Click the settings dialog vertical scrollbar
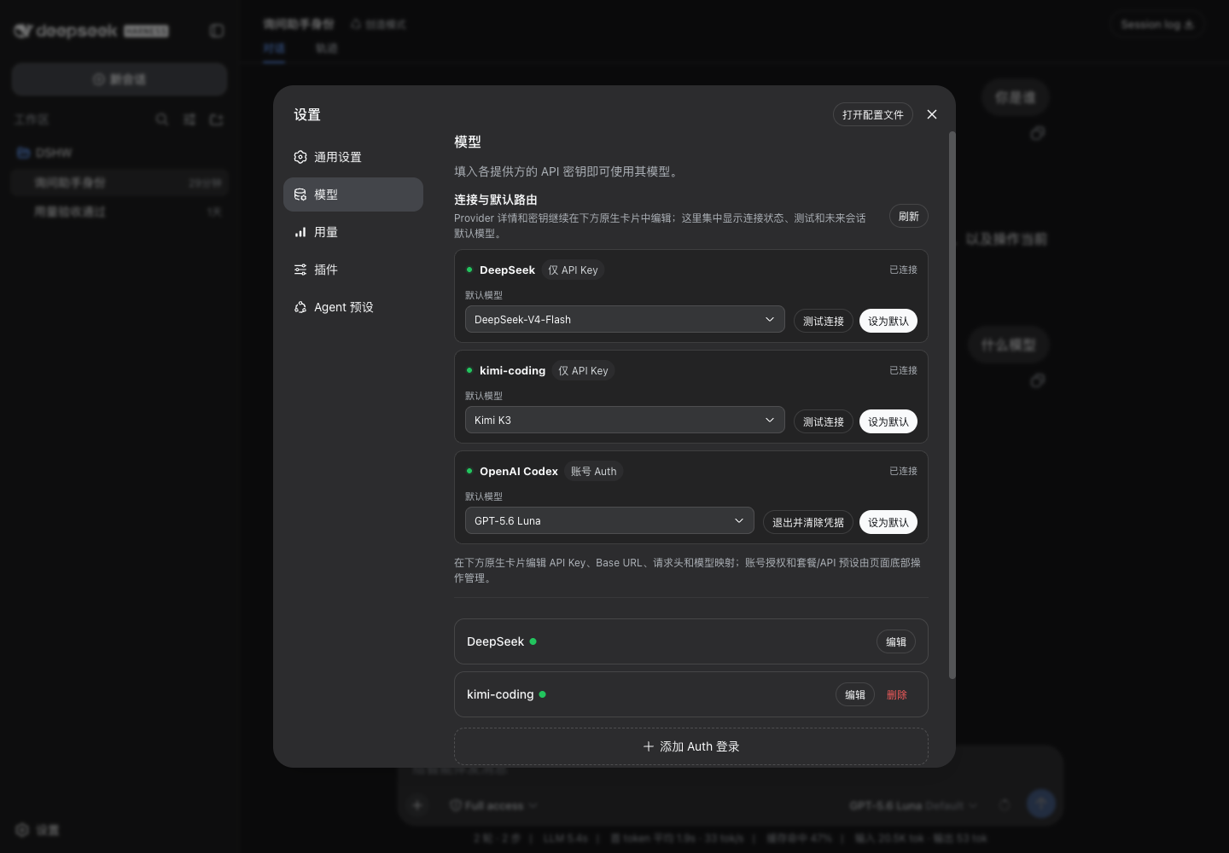1229x853 pixels. point(952,405)
